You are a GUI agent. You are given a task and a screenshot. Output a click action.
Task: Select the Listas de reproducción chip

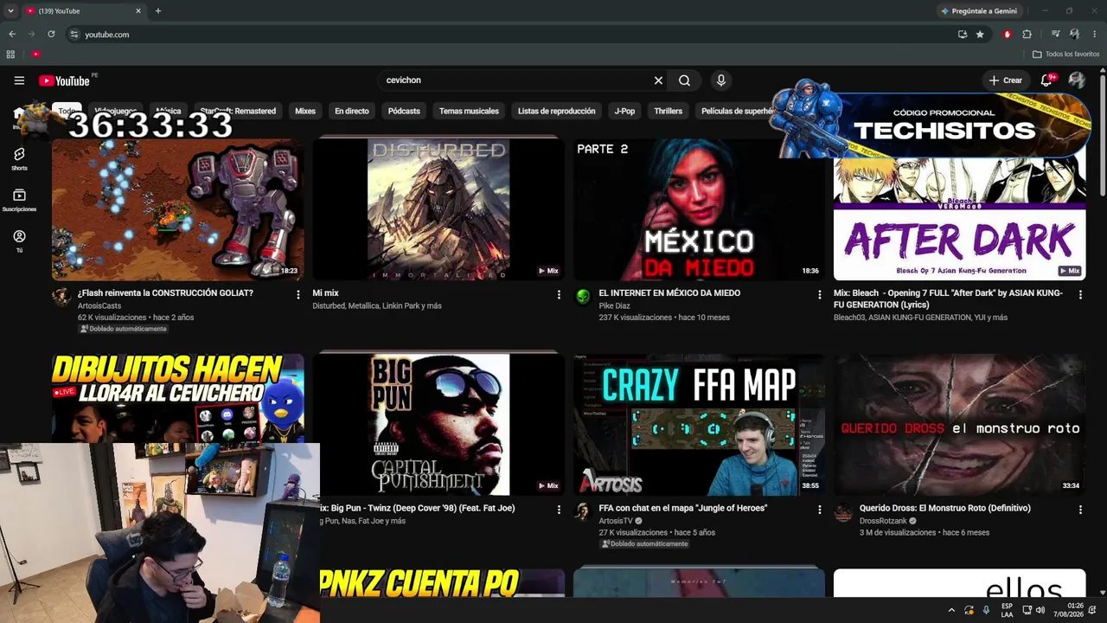click(556, 111)
